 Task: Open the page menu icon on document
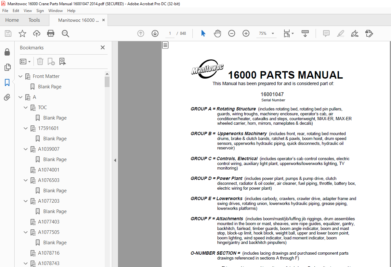[165, 45]
